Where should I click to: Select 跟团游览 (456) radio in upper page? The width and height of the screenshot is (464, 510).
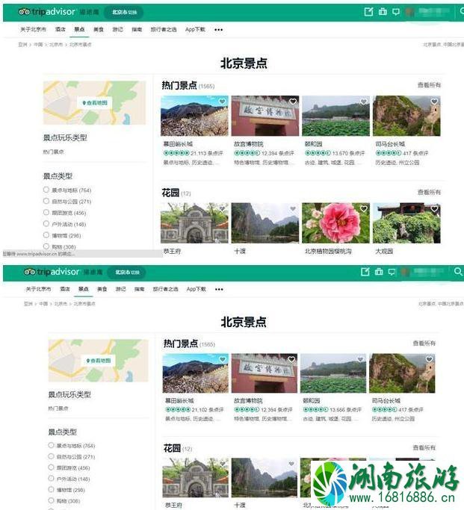[x=46, y=212]
